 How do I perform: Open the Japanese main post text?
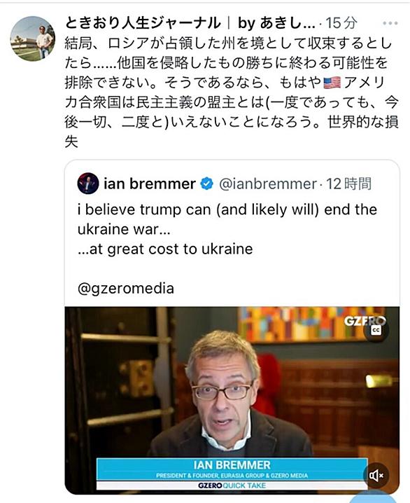click(x=232, y=92)
